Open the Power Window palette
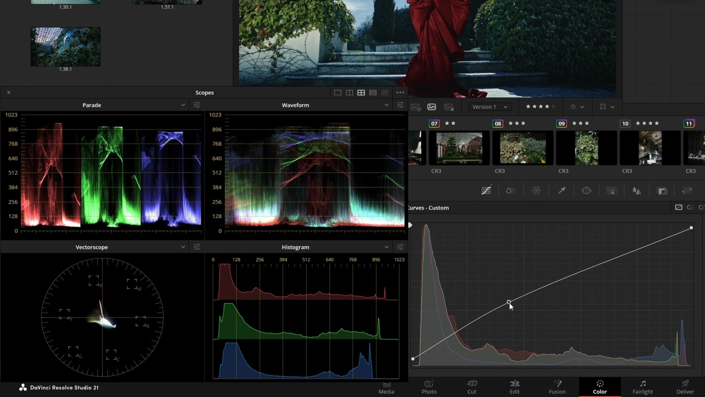This screenshot has height=397, width=705. [x=587, y=191]
